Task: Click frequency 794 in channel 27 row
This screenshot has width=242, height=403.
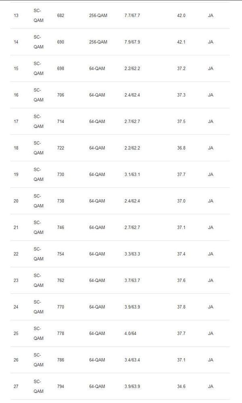Action: (60, 386)
